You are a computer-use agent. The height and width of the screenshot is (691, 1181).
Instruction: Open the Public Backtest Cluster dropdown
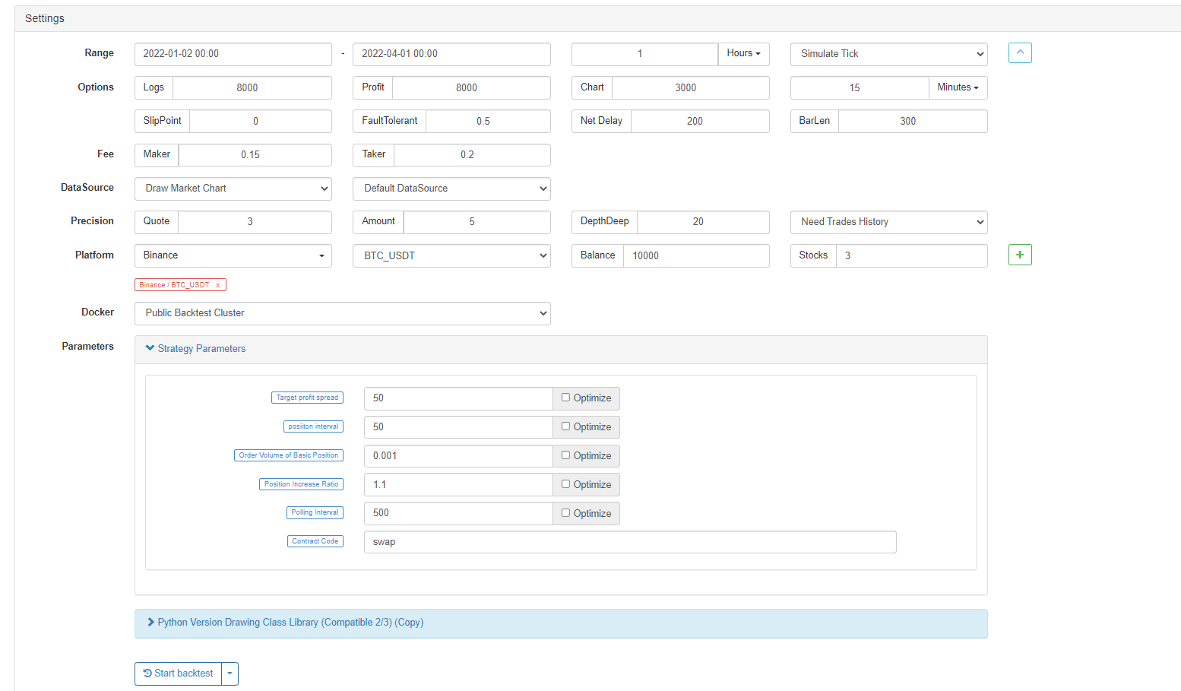(x=342, y=313)
